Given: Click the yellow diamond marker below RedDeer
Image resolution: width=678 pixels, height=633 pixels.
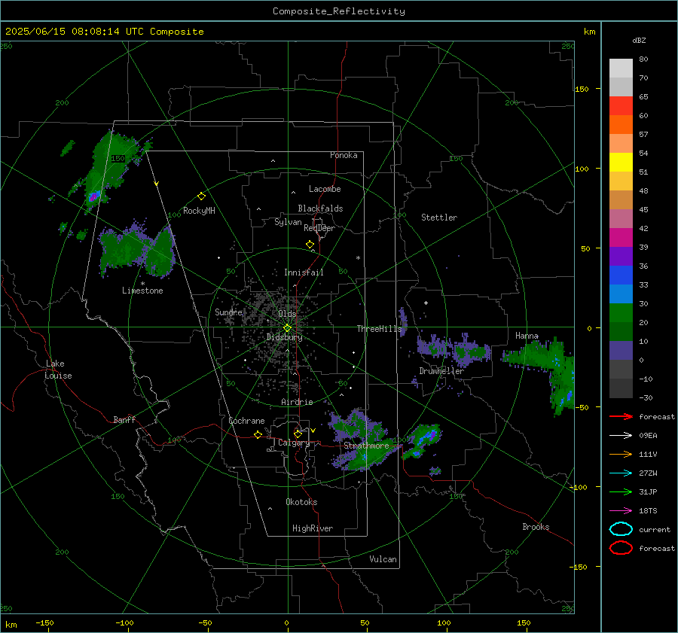Looking at the screenshot, I should point(310,245).
